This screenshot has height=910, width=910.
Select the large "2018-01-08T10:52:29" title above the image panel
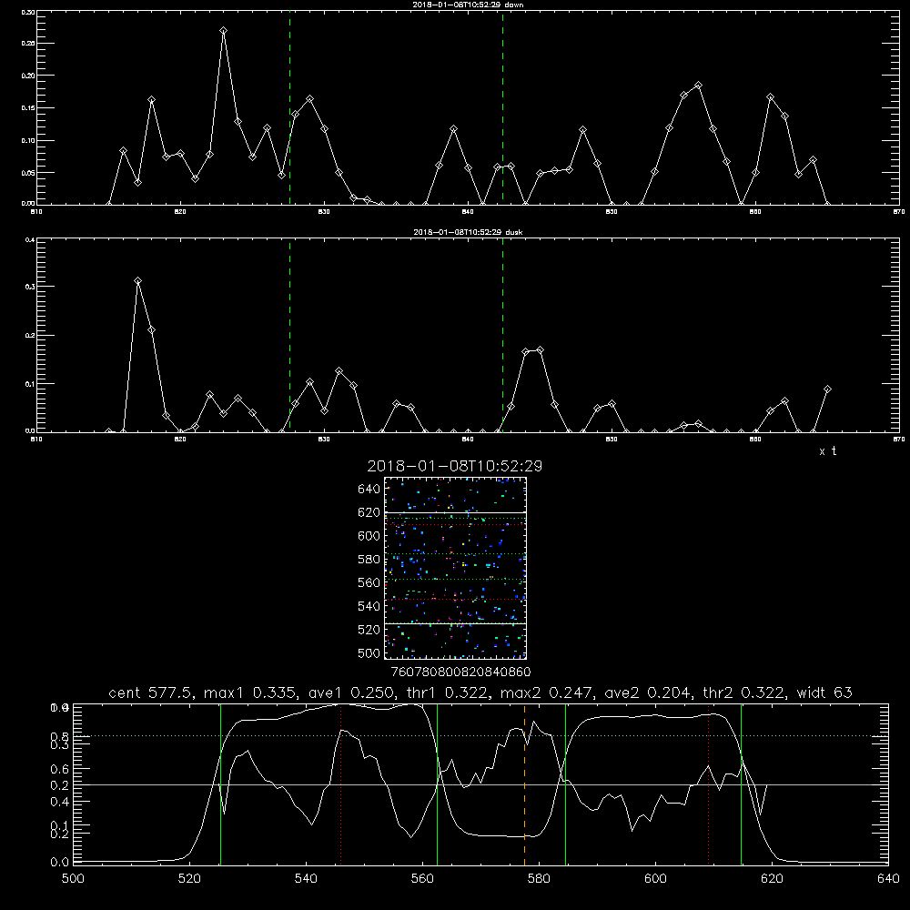(x=454, y=466)
